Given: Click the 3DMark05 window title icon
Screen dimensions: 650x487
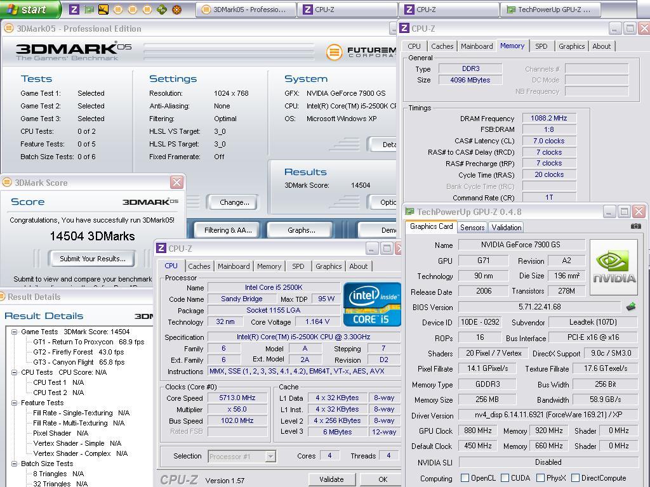Looking at the screenshot, I should point(8,28).
